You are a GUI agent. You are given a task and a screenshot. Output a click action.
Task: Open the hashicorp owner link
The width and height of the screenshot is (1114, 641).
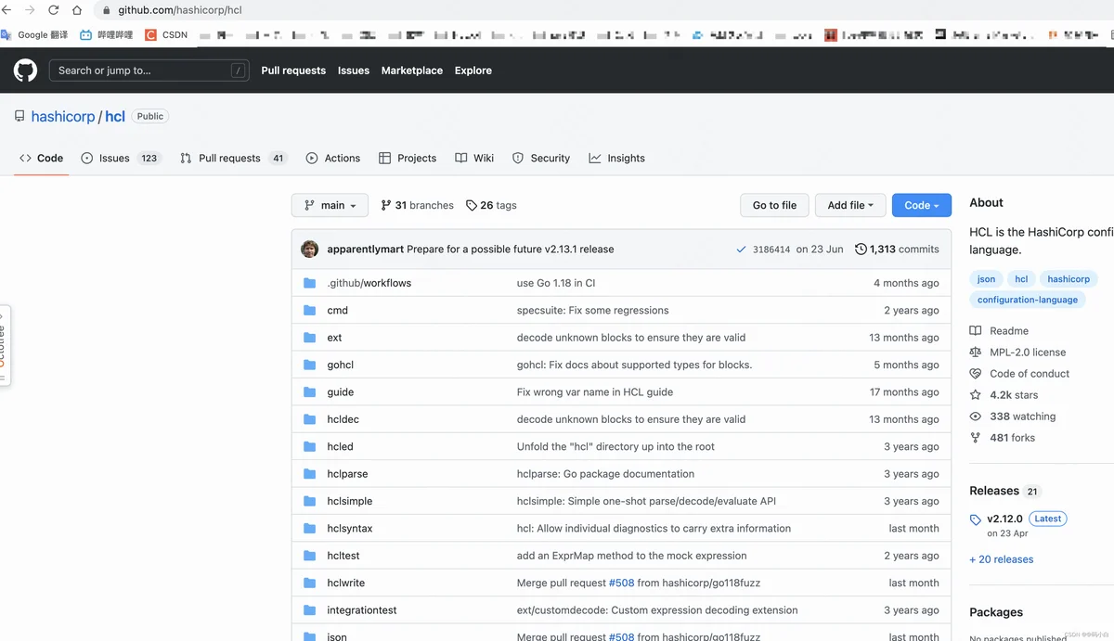(63, 116)
